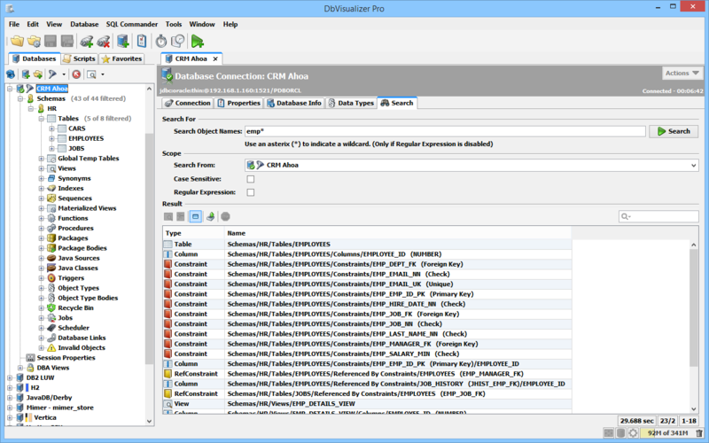Click the open-recent folder with gear icon
Image resolution: width=709 pixels, height=443 pixels.
[x=34, y=42]
